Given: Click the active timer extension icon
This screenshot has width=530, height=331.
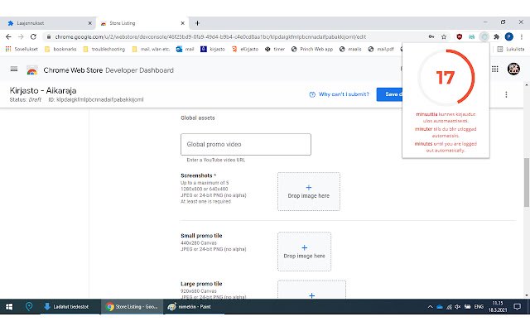Looking at the screenshot, I should (x=484, y=36).
